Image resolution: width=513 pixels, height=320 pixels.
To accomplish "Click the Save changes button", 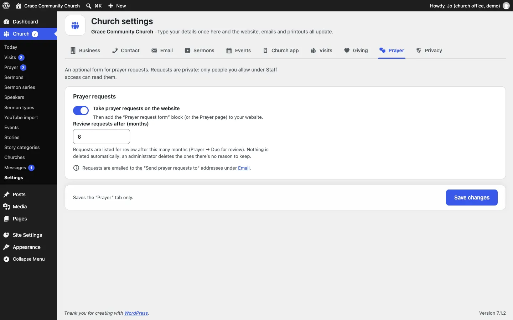I will pyautogui.click(x=472, y=198).
